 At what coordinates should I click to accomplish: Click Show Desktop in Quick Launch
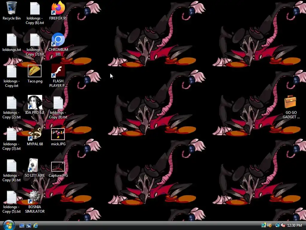click(22, 226)
